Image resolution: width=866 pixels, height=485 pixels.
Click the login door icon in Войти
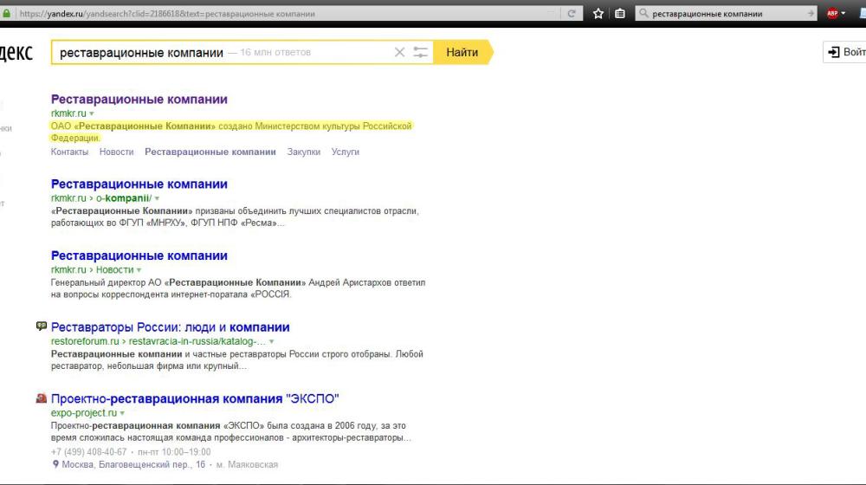(833, 52)
